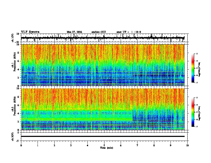Click the ch.1 spectrogram color scale bar

(193, 68)
